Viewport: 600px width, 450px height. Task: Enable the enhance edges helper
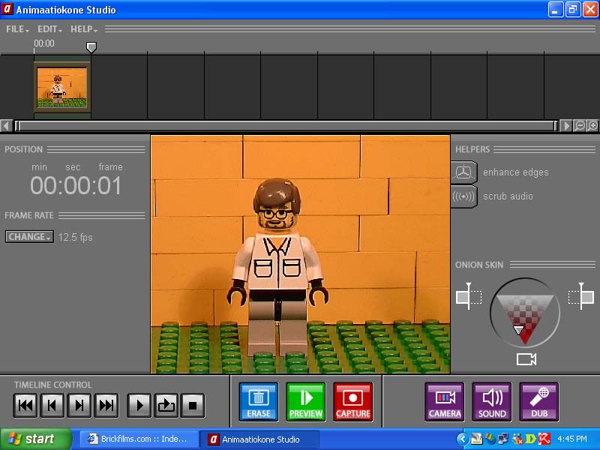click(464, 172)
